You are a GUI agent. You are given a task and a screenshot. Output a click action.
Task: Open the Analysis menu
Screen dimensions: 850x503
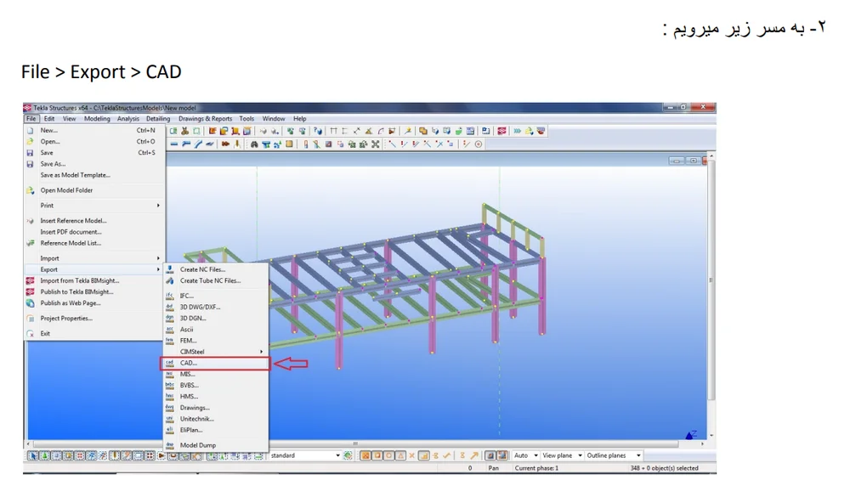[x=128, y=119]
